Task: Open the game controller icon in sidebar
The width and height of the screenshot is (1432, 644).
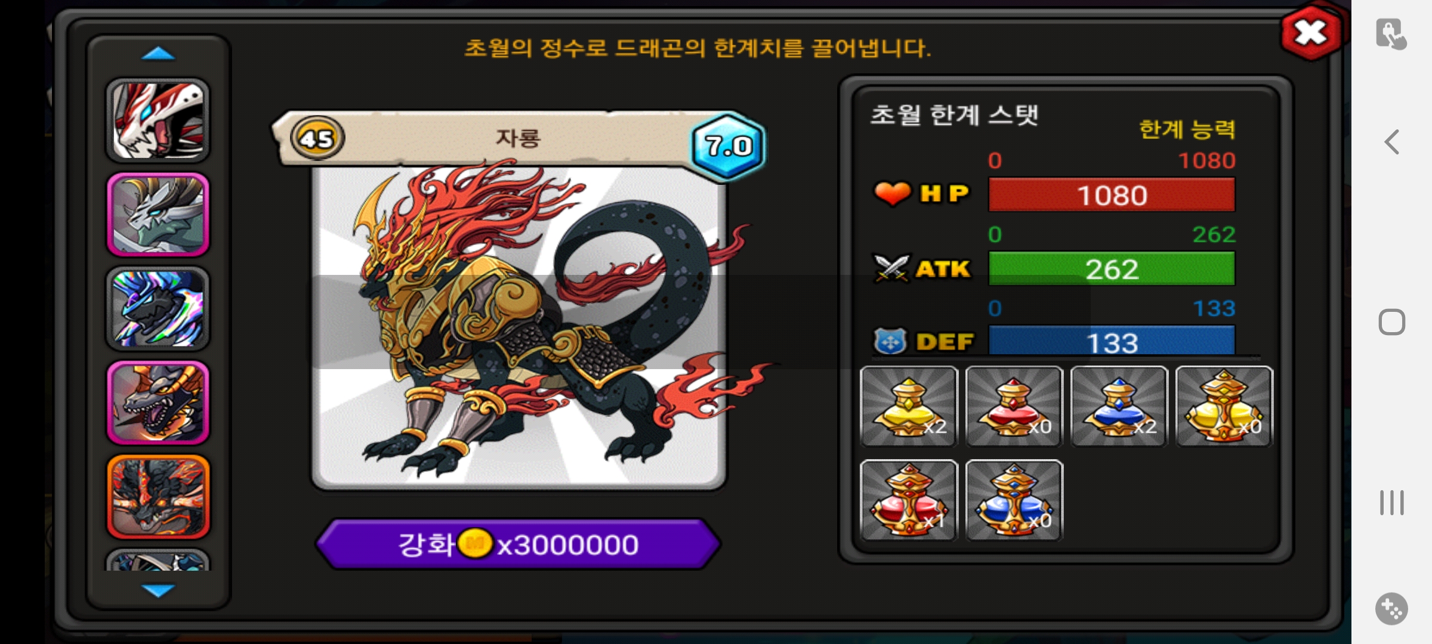Action: (1391, 609)
